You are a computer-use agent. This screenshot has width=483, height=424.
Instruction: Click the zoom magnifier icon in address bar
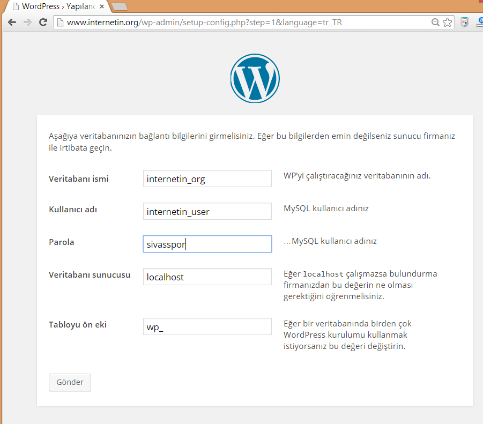pyautogui.click(x=435, y=22)
